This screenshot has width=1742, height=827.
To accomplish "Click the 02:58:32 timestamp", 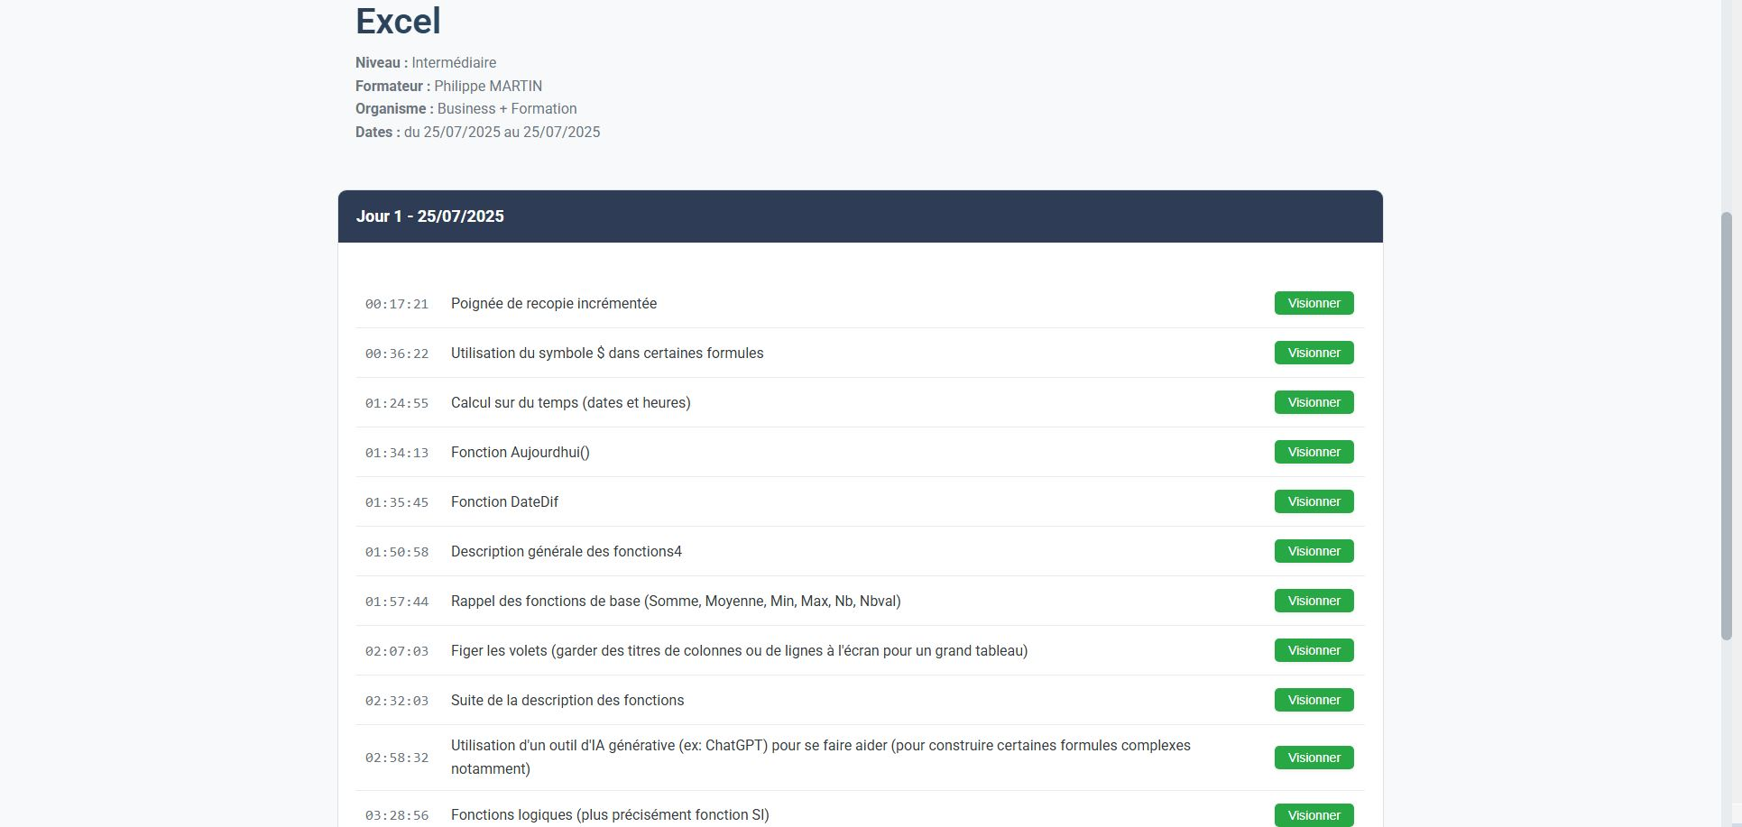I will click(x=396, y=758).
